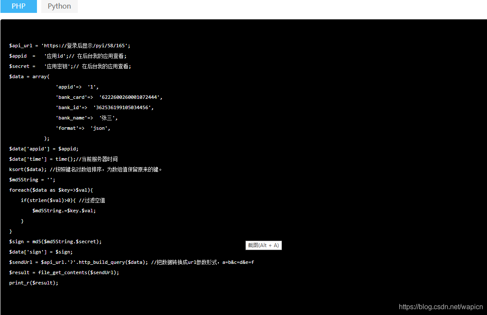The height and width of the screenshot is (315, 487).
Task: Switch to the PHP tab
Action: [18, 6]
